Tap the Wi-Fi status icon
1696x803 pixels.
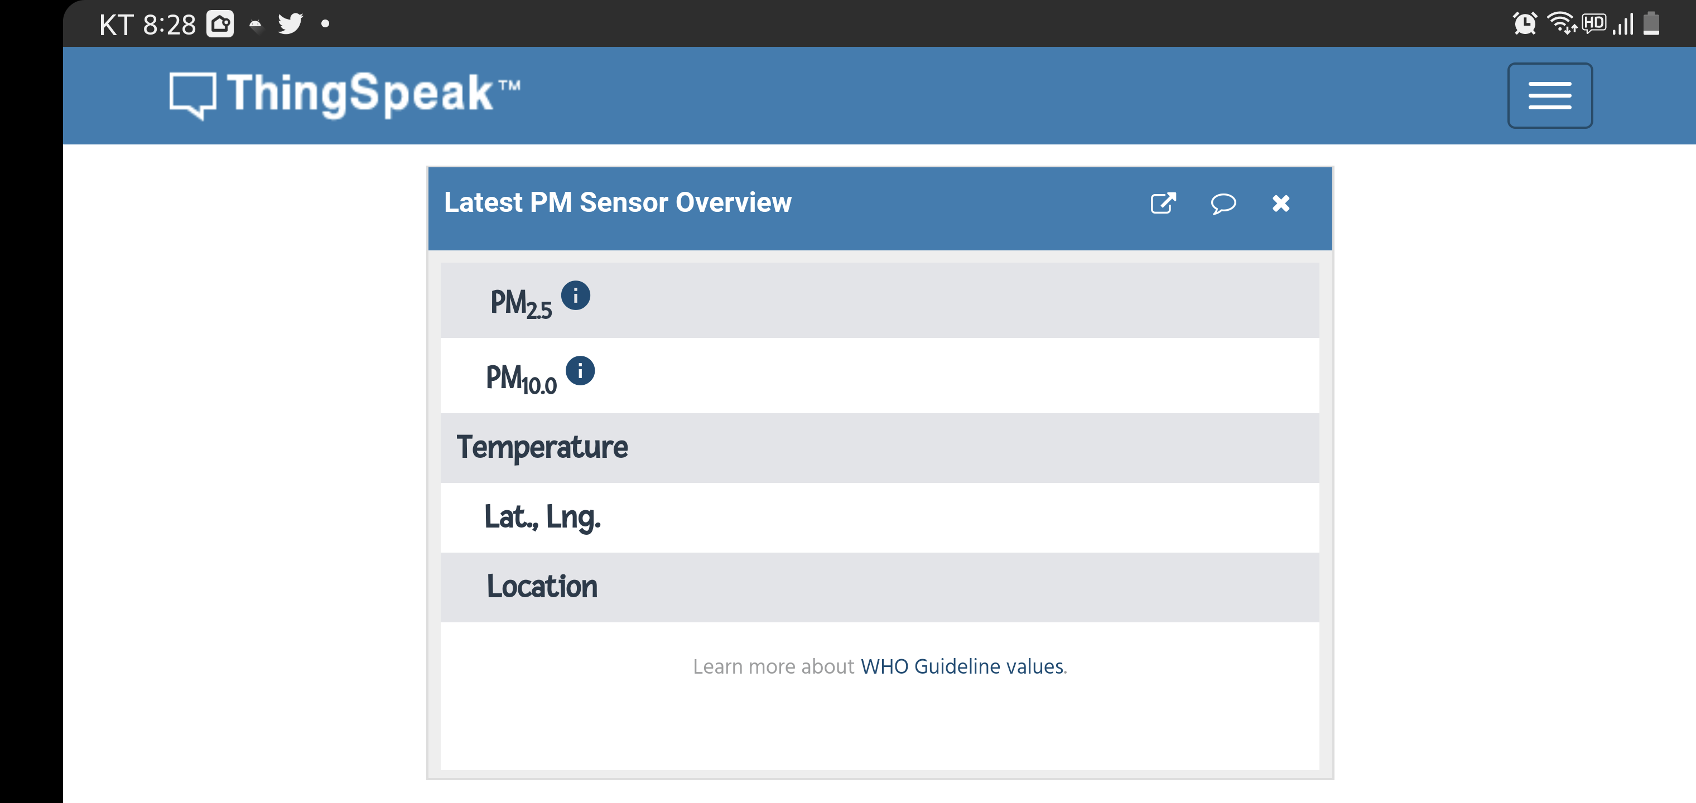pos(1562,23)
